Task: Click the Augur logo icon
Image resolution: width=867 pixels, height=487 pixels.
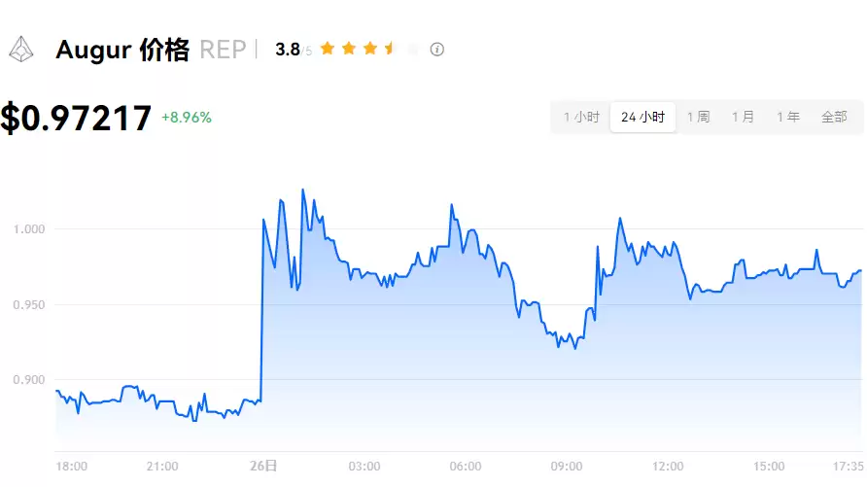Action: [x=21, y=49]
